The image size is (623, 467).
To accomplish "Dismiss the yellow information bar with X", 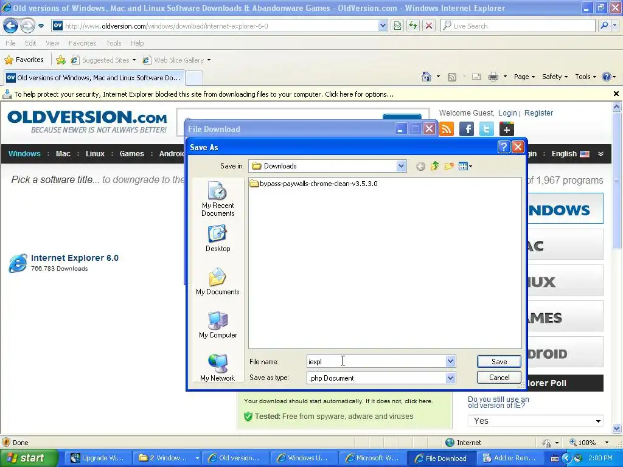I will 616,94.
